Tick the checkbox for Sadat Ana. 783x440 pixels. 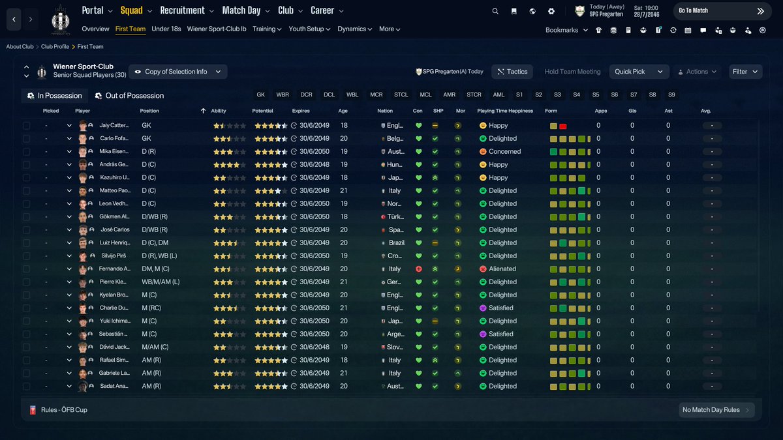(26, 386)
